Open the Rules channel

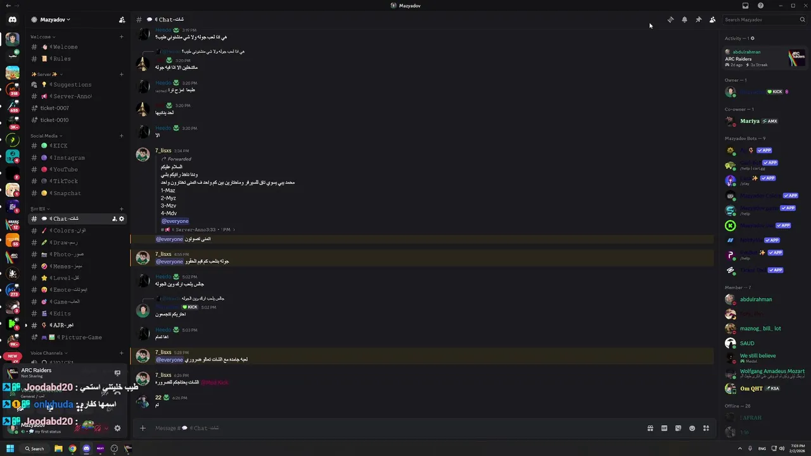tap(62, 59)
